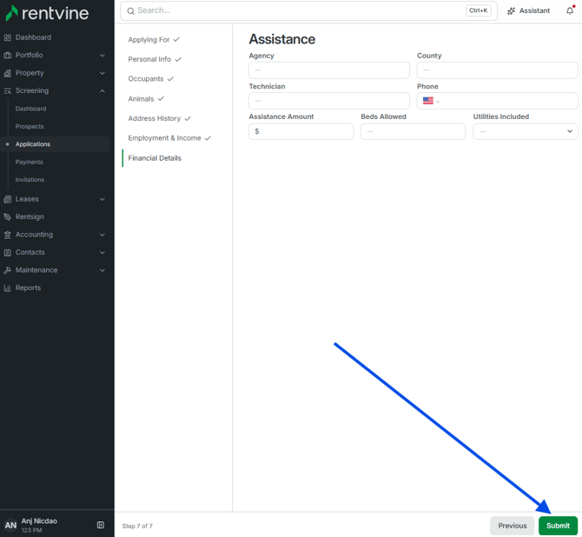Click the Assistant sparkle icon
Image resolution: width=582 pixels, height=537 pixels.
pyautogui.click(x=511, y=10)
